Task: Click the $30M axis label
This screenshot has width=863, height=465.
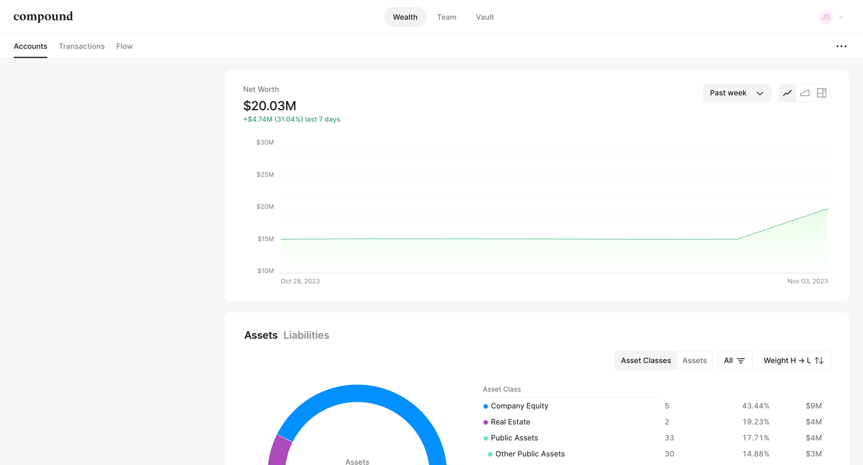Action: point(265,142)
